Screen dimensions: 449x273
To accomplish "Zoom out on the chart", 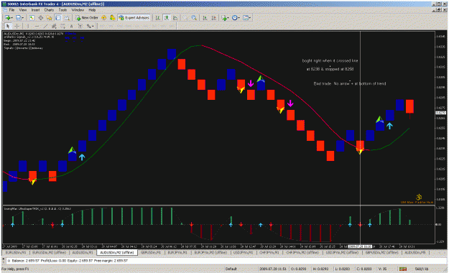I will [194, 18].
